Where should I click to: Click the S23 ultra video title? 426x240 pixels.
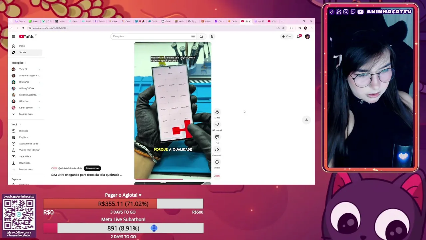click(x=87, y=175)
